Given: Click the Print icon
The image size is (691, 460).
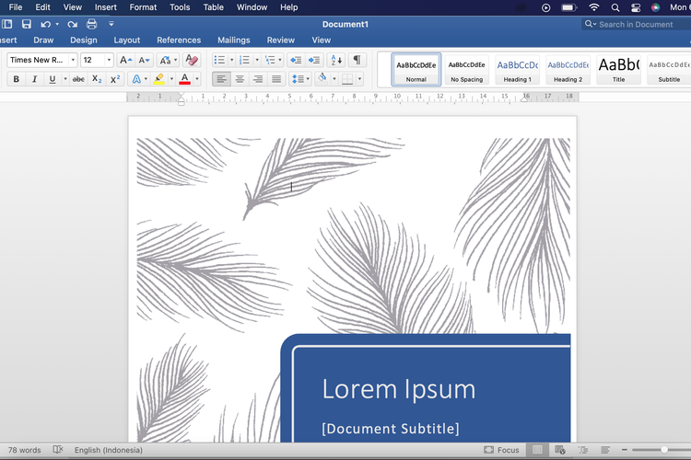Looking at the screenshot, I should pos(91,24).
